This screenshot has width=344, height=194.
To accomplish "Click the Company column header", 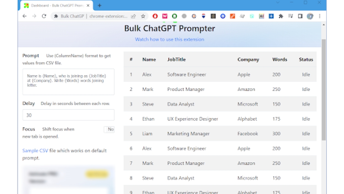I will click(248, 59).
